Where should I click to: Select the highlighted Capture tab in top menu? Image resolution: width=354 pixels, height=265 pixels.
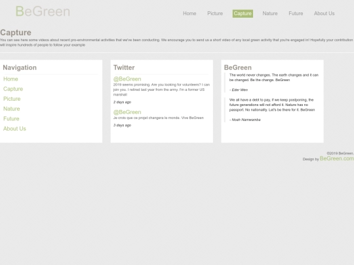coord(243,14)
